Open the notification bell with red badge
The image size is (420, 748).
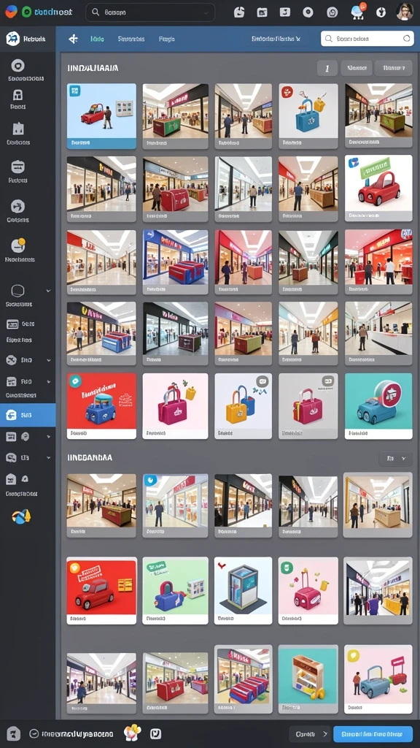(x=357, y=12)
